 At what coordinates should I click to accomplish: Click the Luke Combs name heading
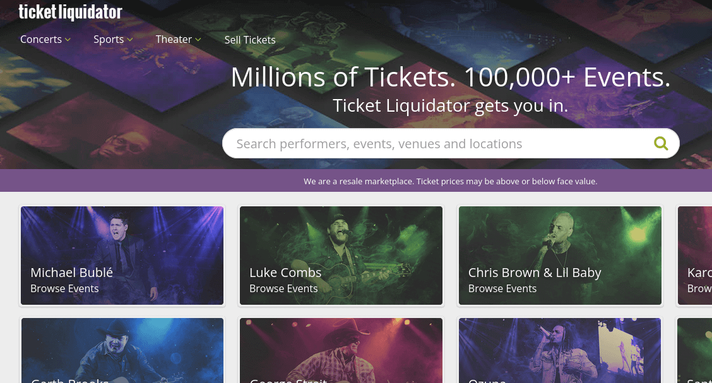coord(285,273)
